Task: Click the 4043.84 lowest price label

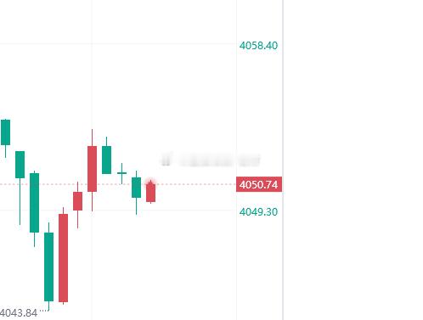Action: pyautogui.click(x=19, y=313)
